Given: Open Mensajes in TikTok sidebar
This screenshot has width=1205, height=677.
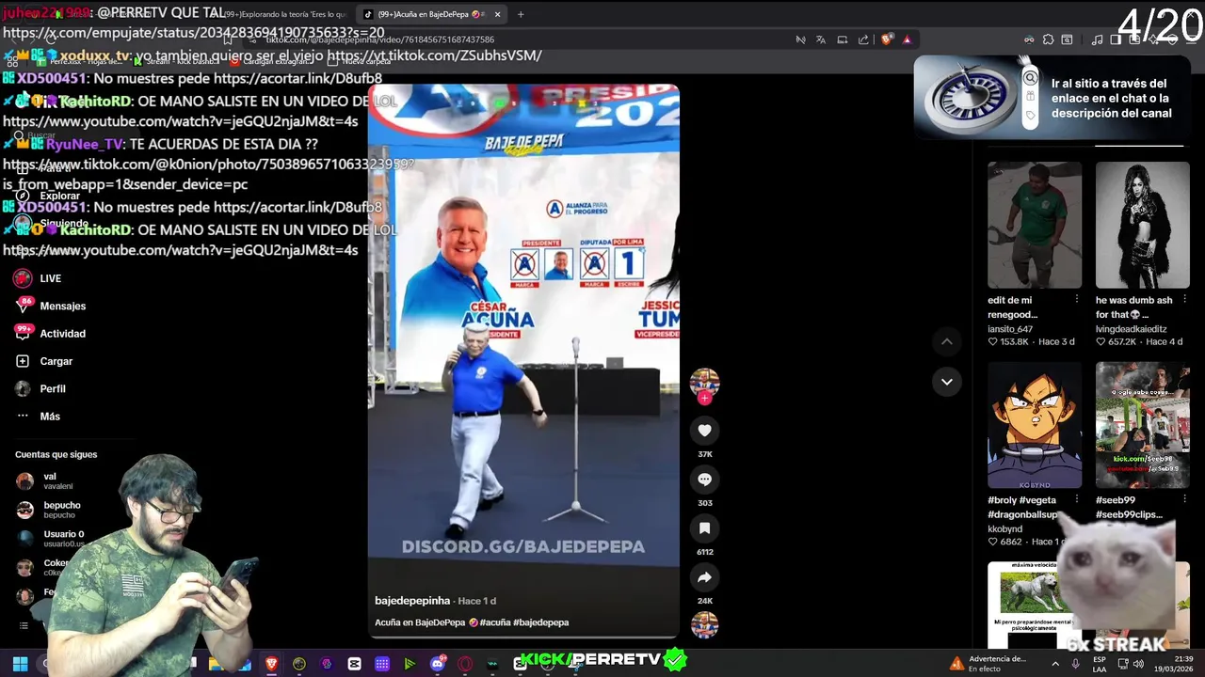Looking at the screenshot, I should coord(50,306).
